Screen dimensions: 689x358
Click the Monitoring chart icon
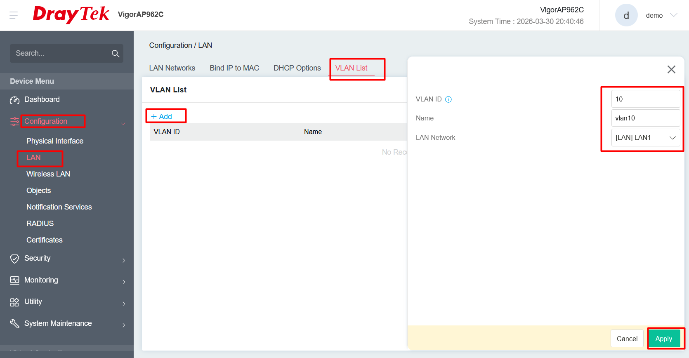tap(14, 280)
